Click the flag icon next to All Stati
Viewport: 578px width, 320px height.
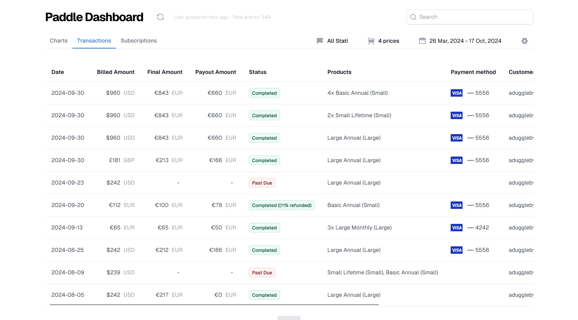click(x=320, y=41)
